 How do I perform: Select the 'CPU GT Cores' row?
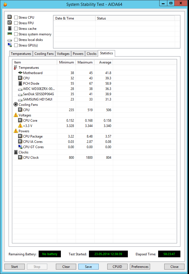click(x=94, y=147)
